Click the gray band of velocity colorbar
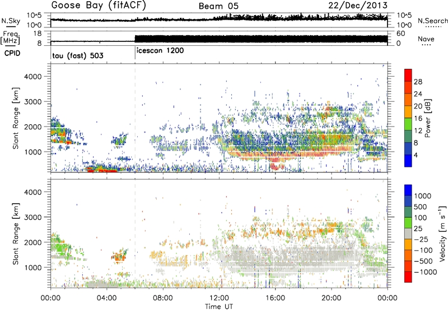 [408, 233]
